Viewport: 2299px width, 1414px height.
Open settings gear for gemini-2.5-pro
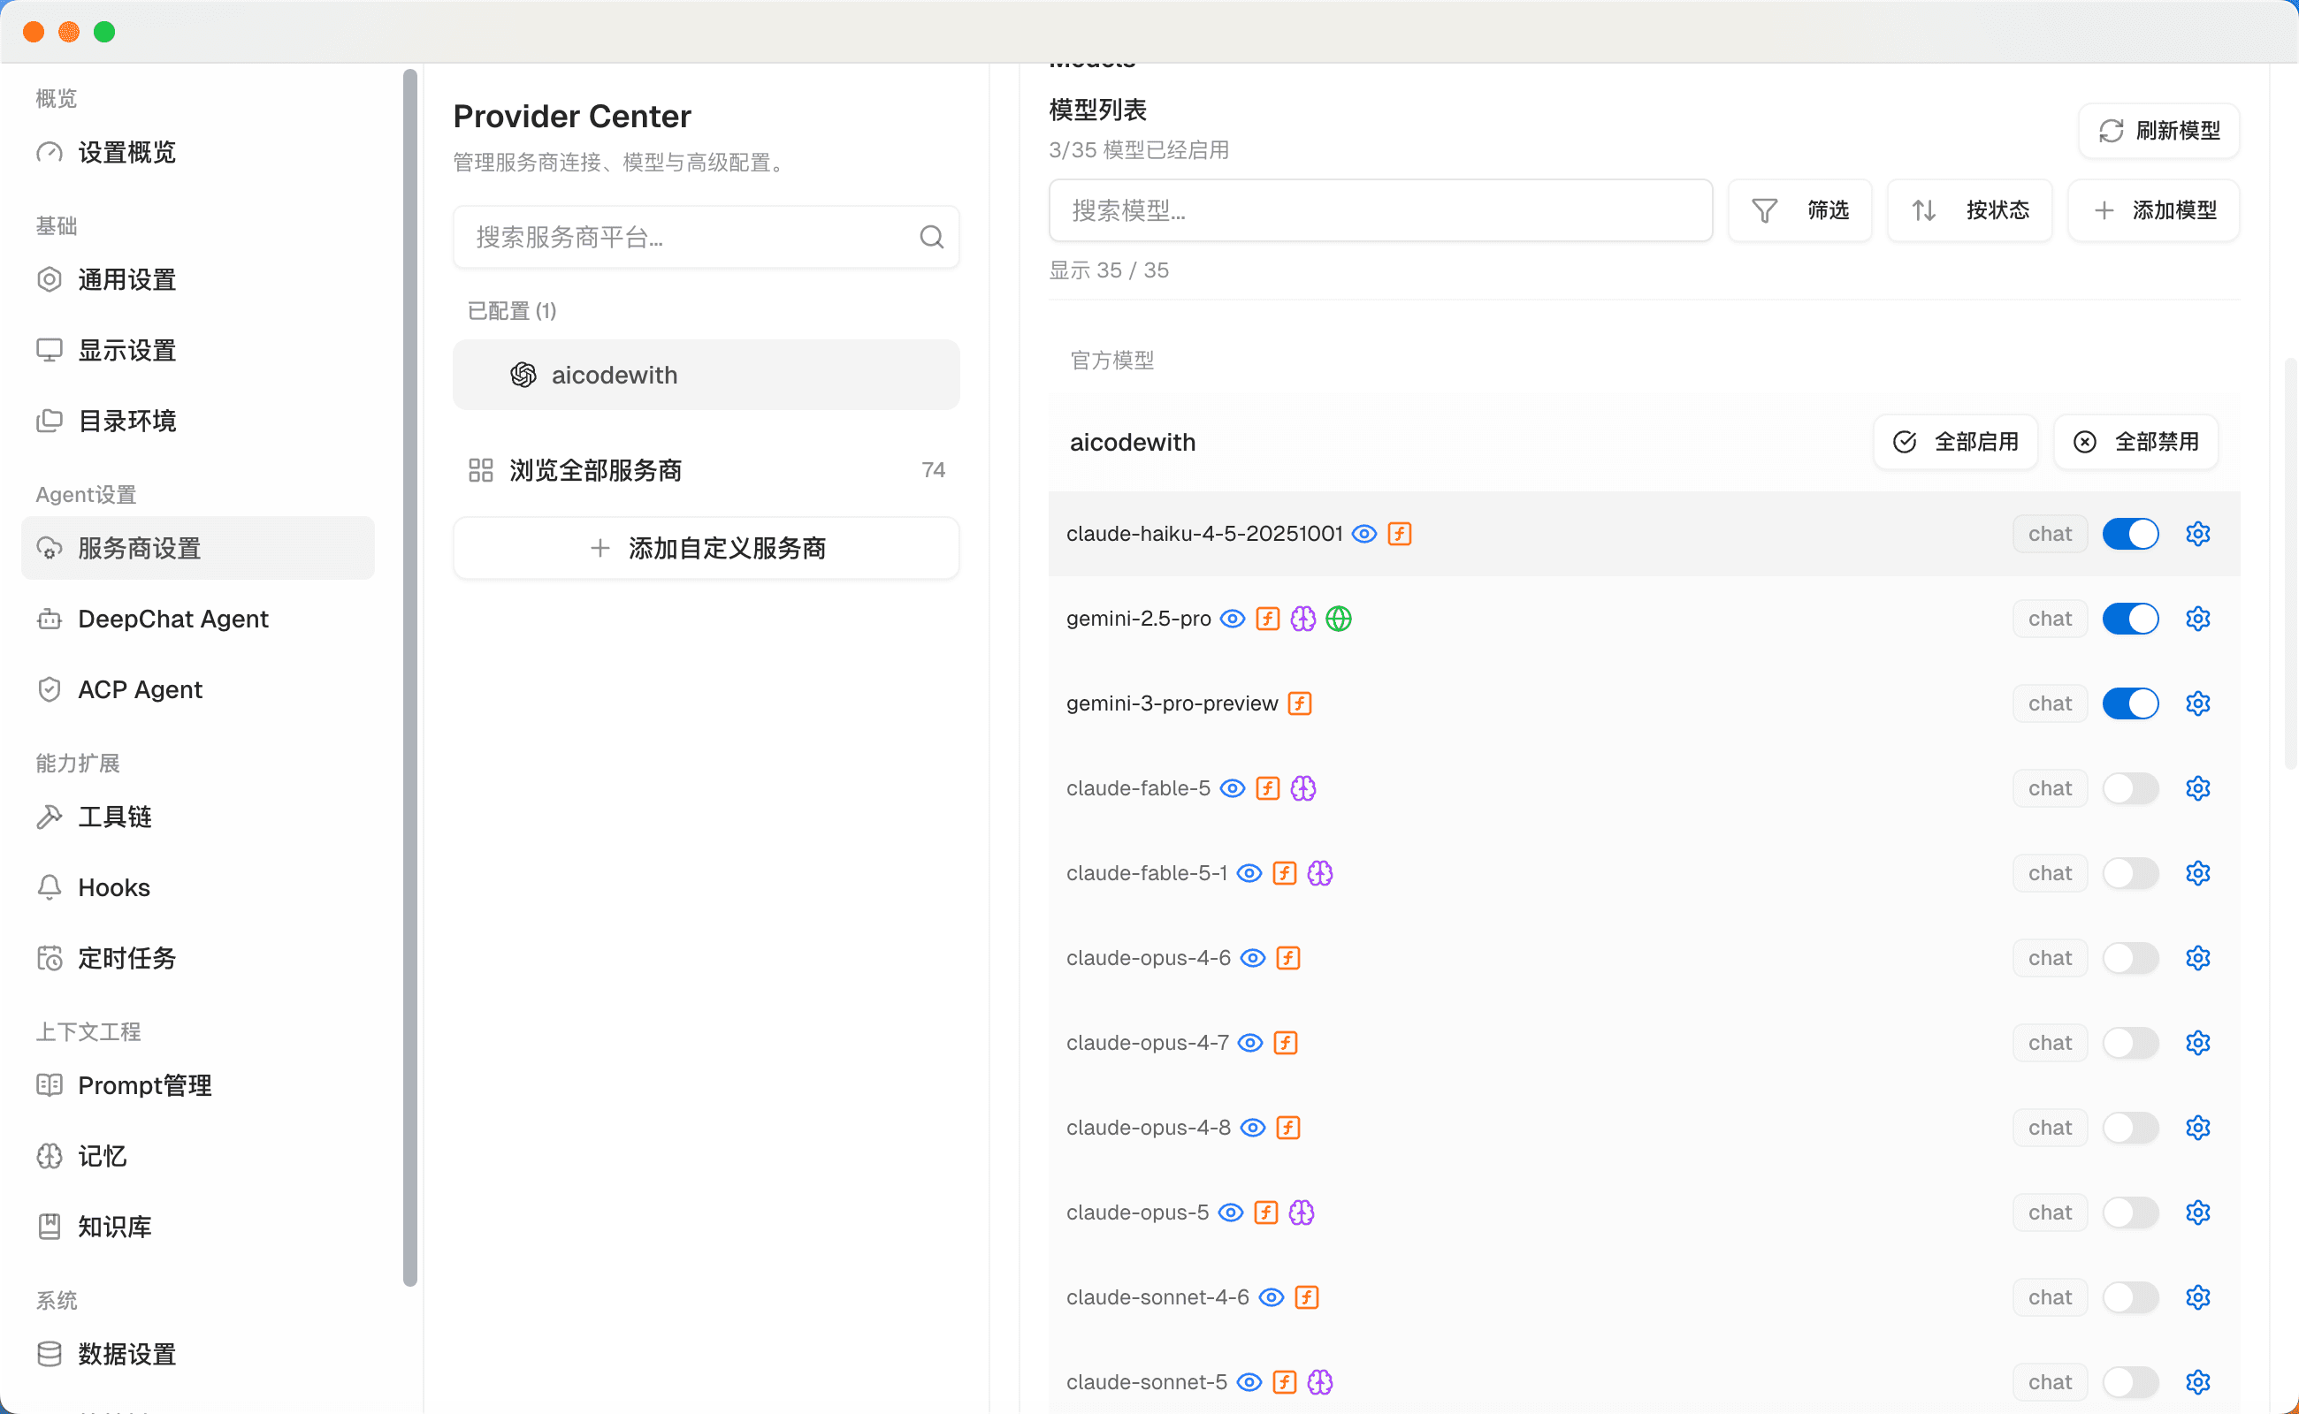pos(2197,618)
